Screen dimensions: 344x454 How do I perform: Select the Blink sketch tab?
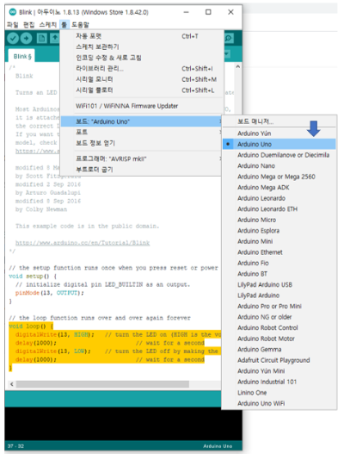click(21, 56)
